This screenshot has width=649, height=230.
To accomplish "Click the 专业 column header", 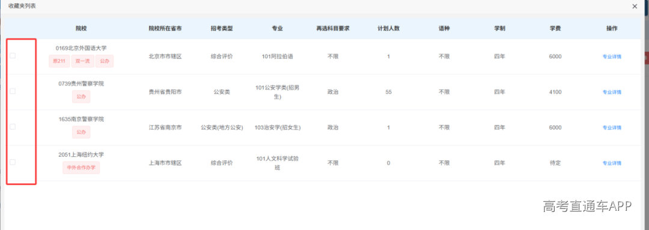I will pos(277,29).
